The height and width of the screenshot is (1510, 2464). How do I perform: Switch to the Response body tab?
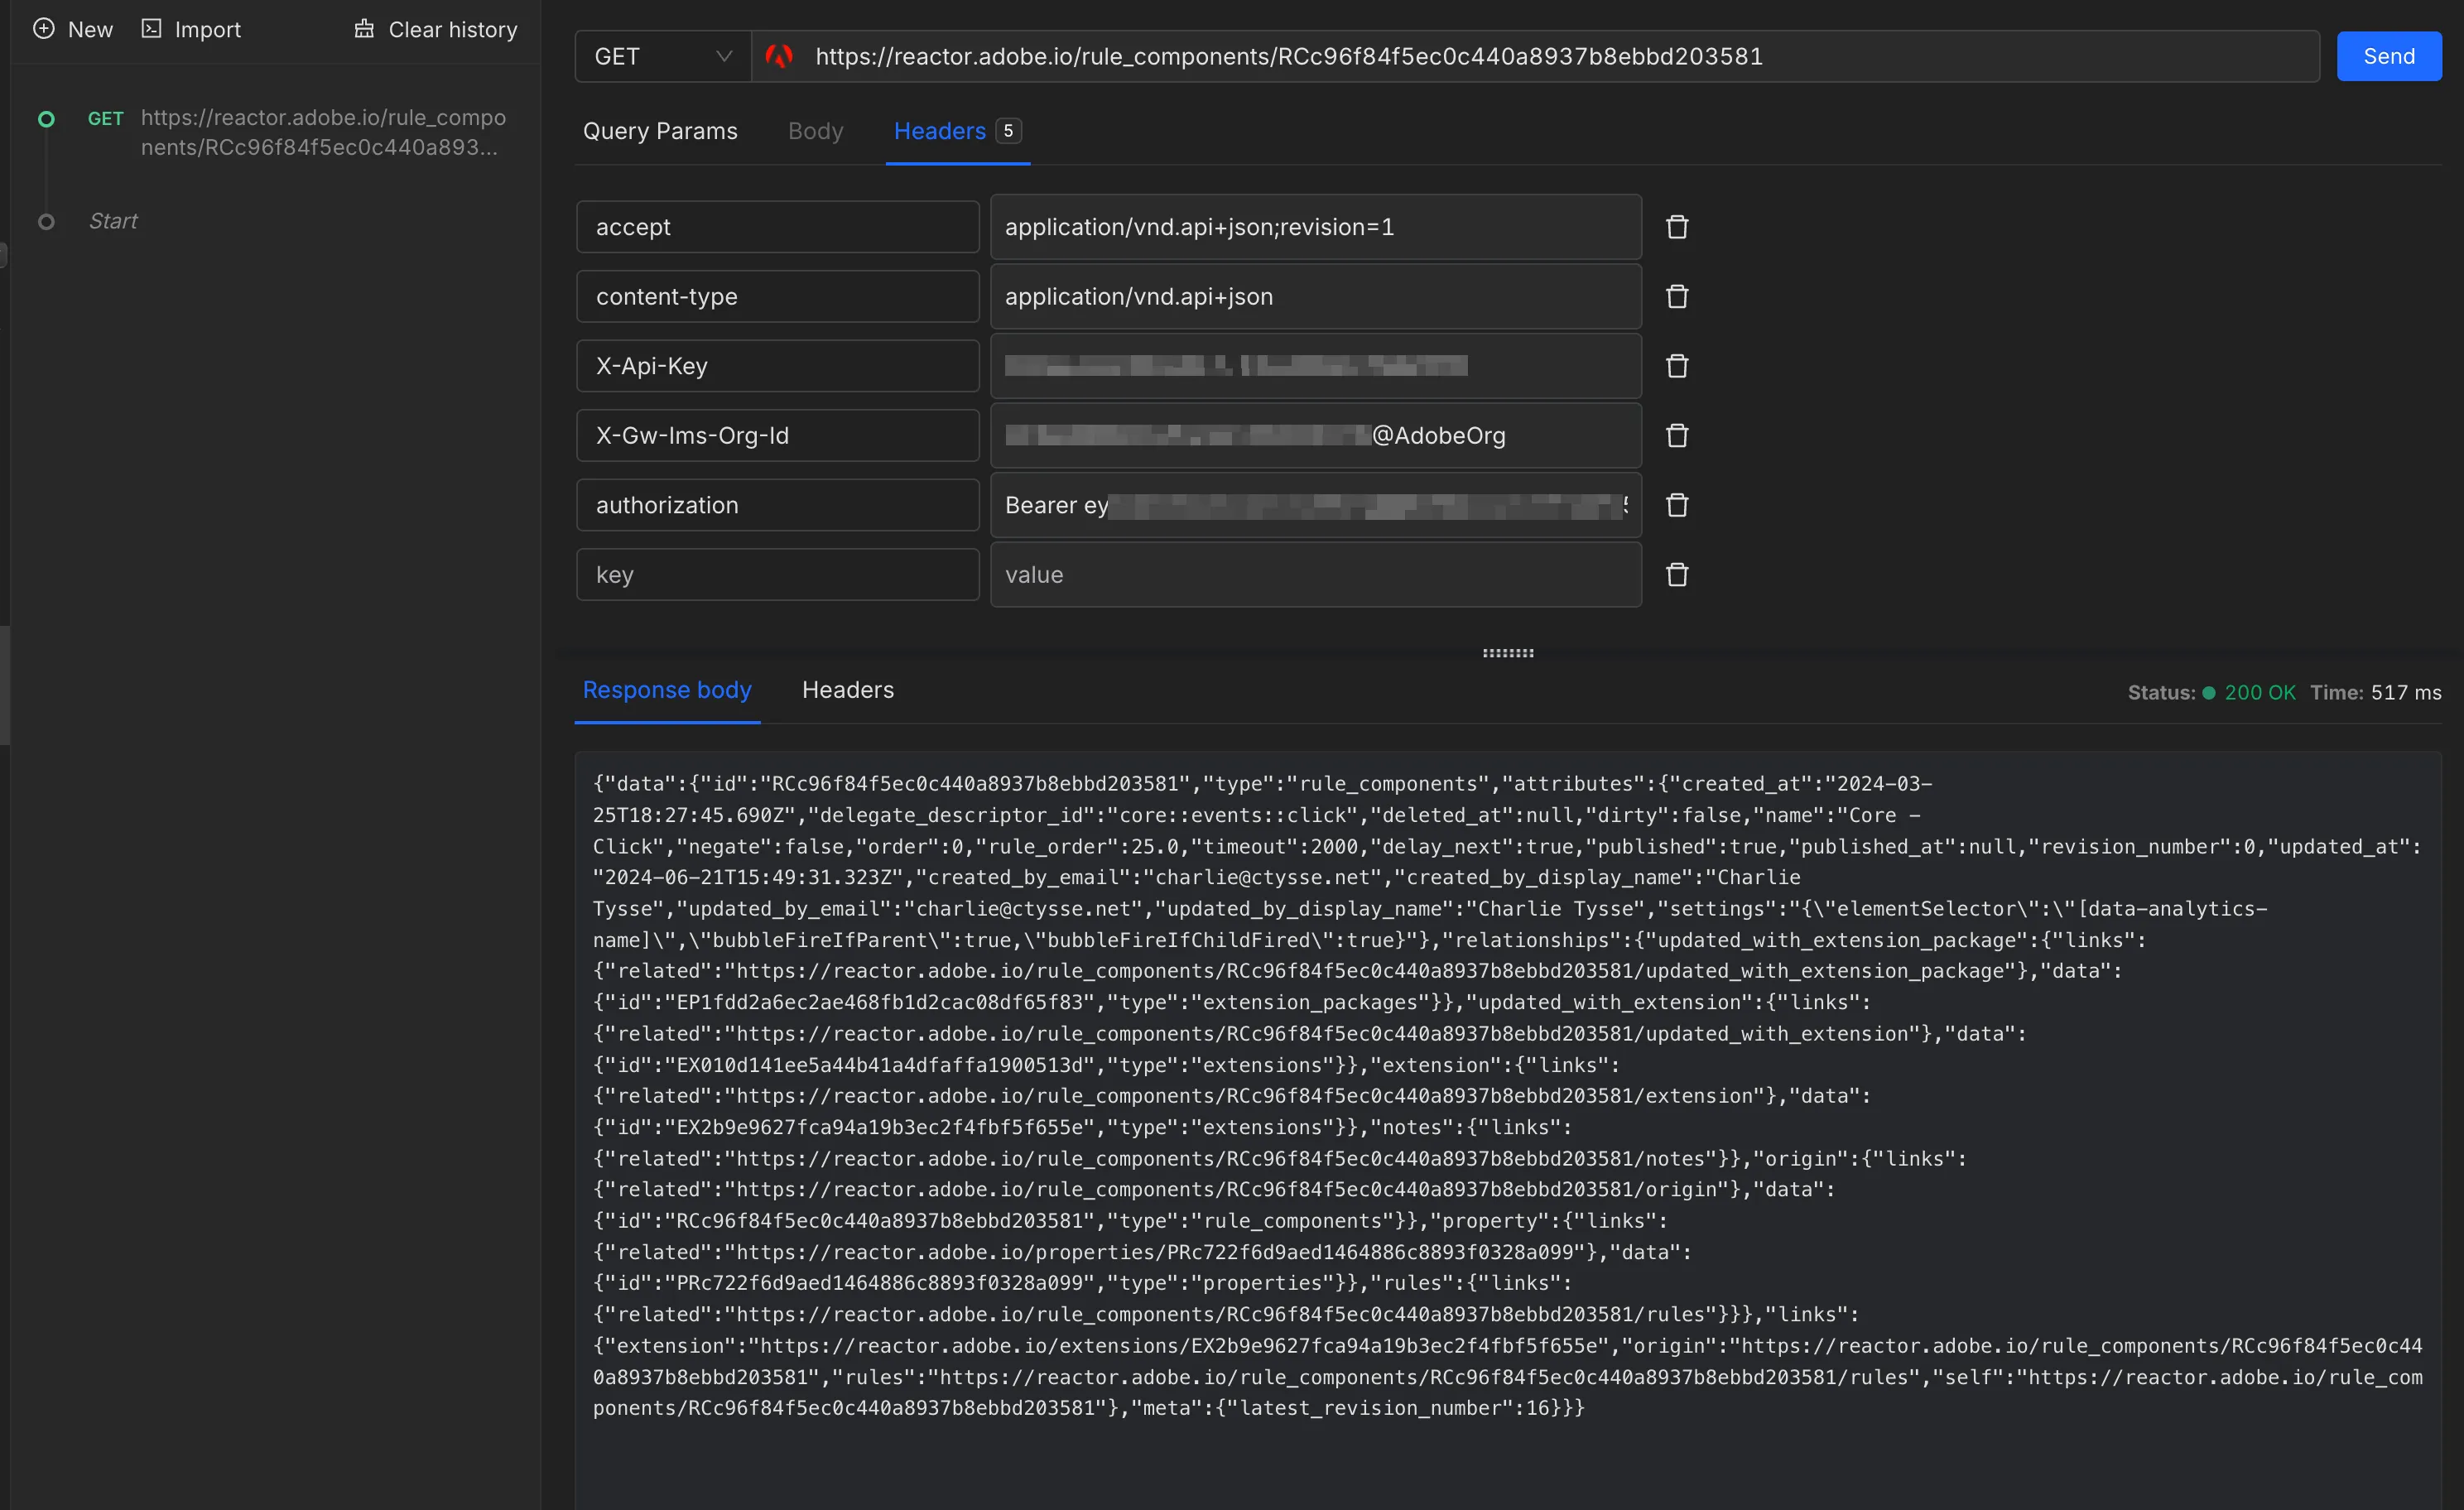pos(666,690)
